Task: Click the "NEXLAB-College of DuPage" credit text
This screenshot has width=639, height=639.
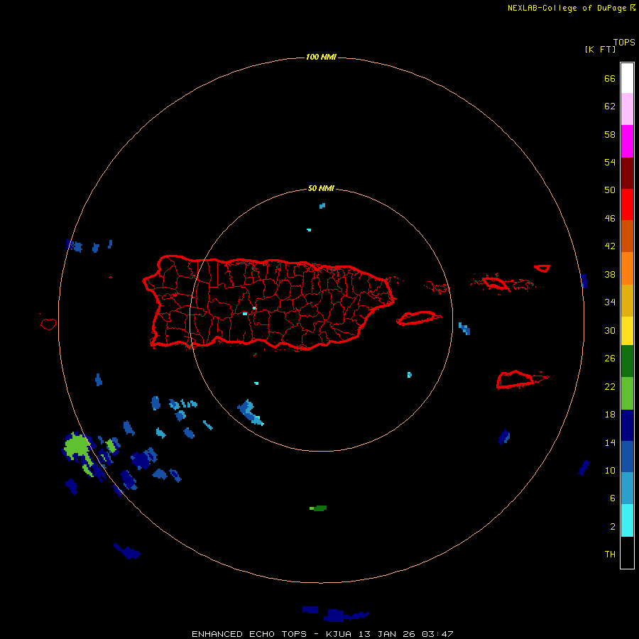Action: (568, 8)
